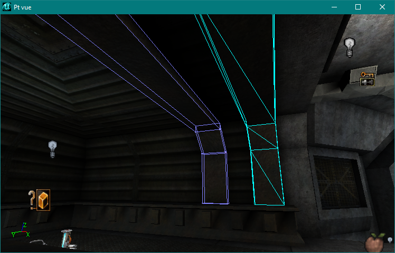The image size is (395, 253).
Task: Close the Pt vue viewport window
Action: [382, 7]
